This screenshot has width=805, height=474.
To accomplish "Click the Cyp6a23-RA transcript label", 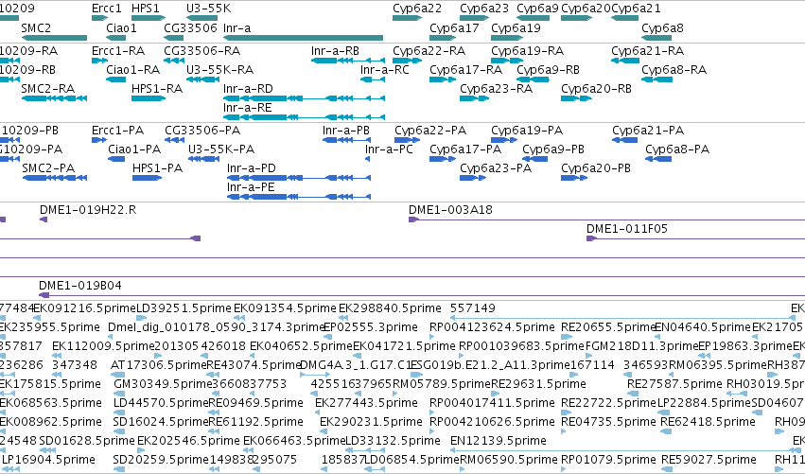I will pos(496,89).
